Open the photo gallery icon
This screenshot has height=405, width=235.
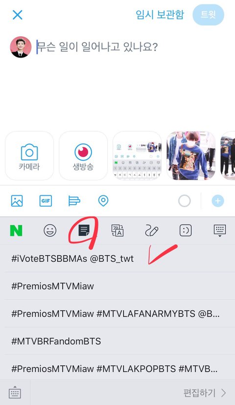pyautogui.click(x=17, y=201)
